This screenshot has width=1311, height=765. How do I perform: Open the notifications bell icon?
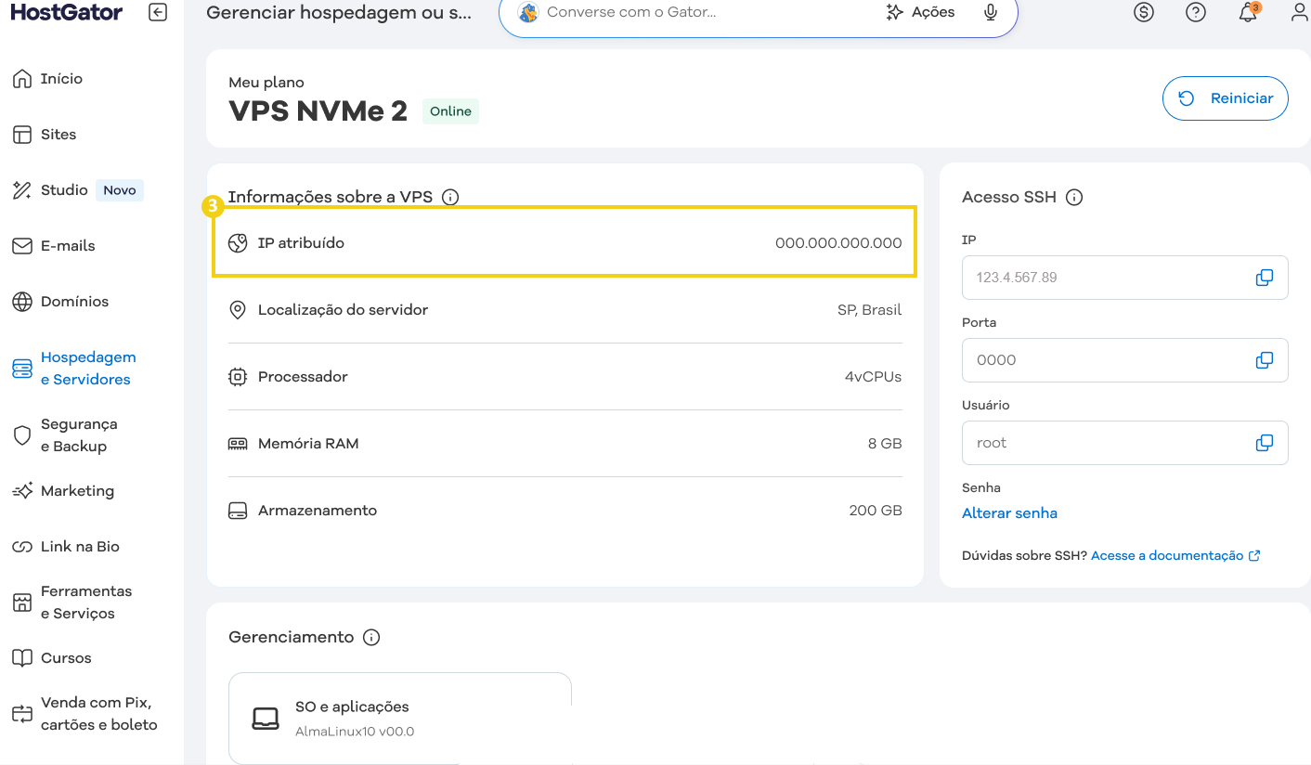tap(1247, 12)
